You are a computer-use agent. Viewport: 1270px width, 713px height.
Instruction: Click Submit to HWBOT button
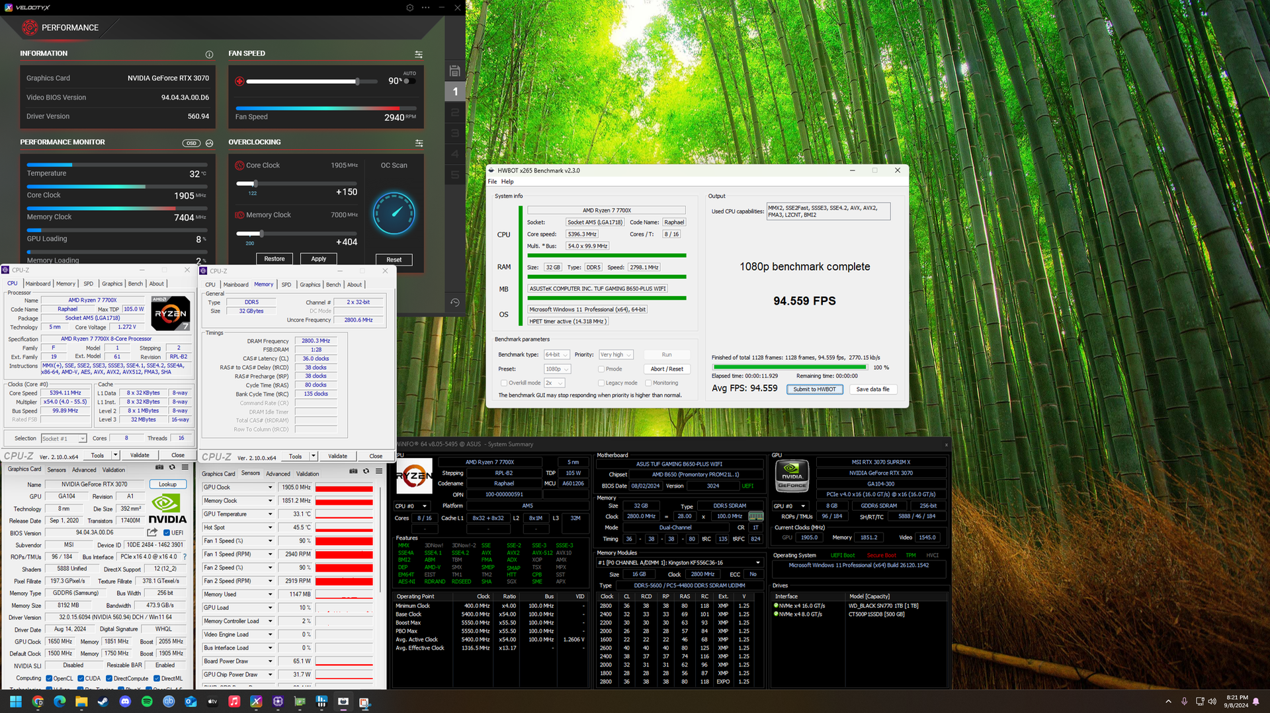pos(814,389)
